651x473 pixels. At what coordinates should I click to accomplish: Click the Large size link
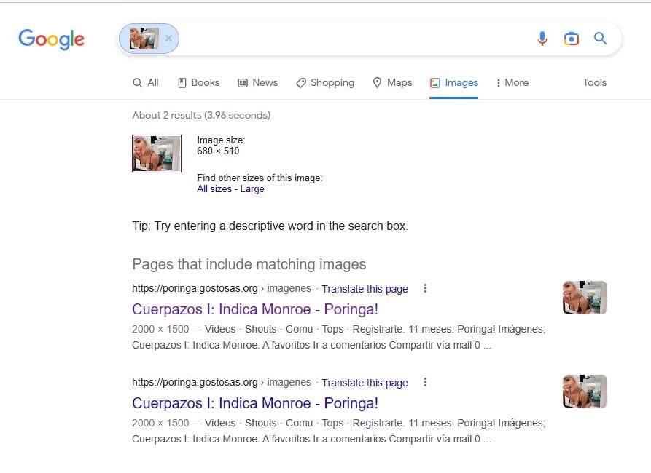[252, 189]
